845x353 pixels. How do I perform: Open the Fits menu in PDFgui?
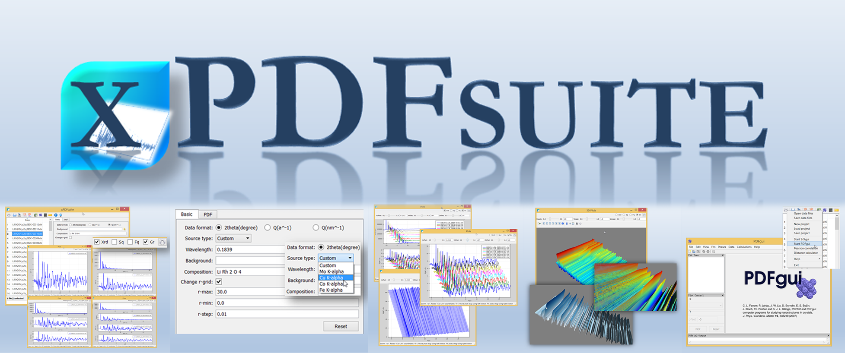(x=713, y=247)
